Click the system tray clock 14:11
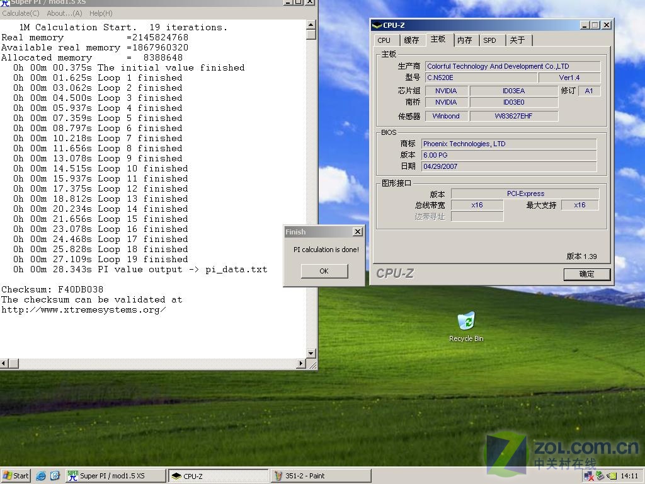This screenshot has width=645, height=484. tap(629, 476)
